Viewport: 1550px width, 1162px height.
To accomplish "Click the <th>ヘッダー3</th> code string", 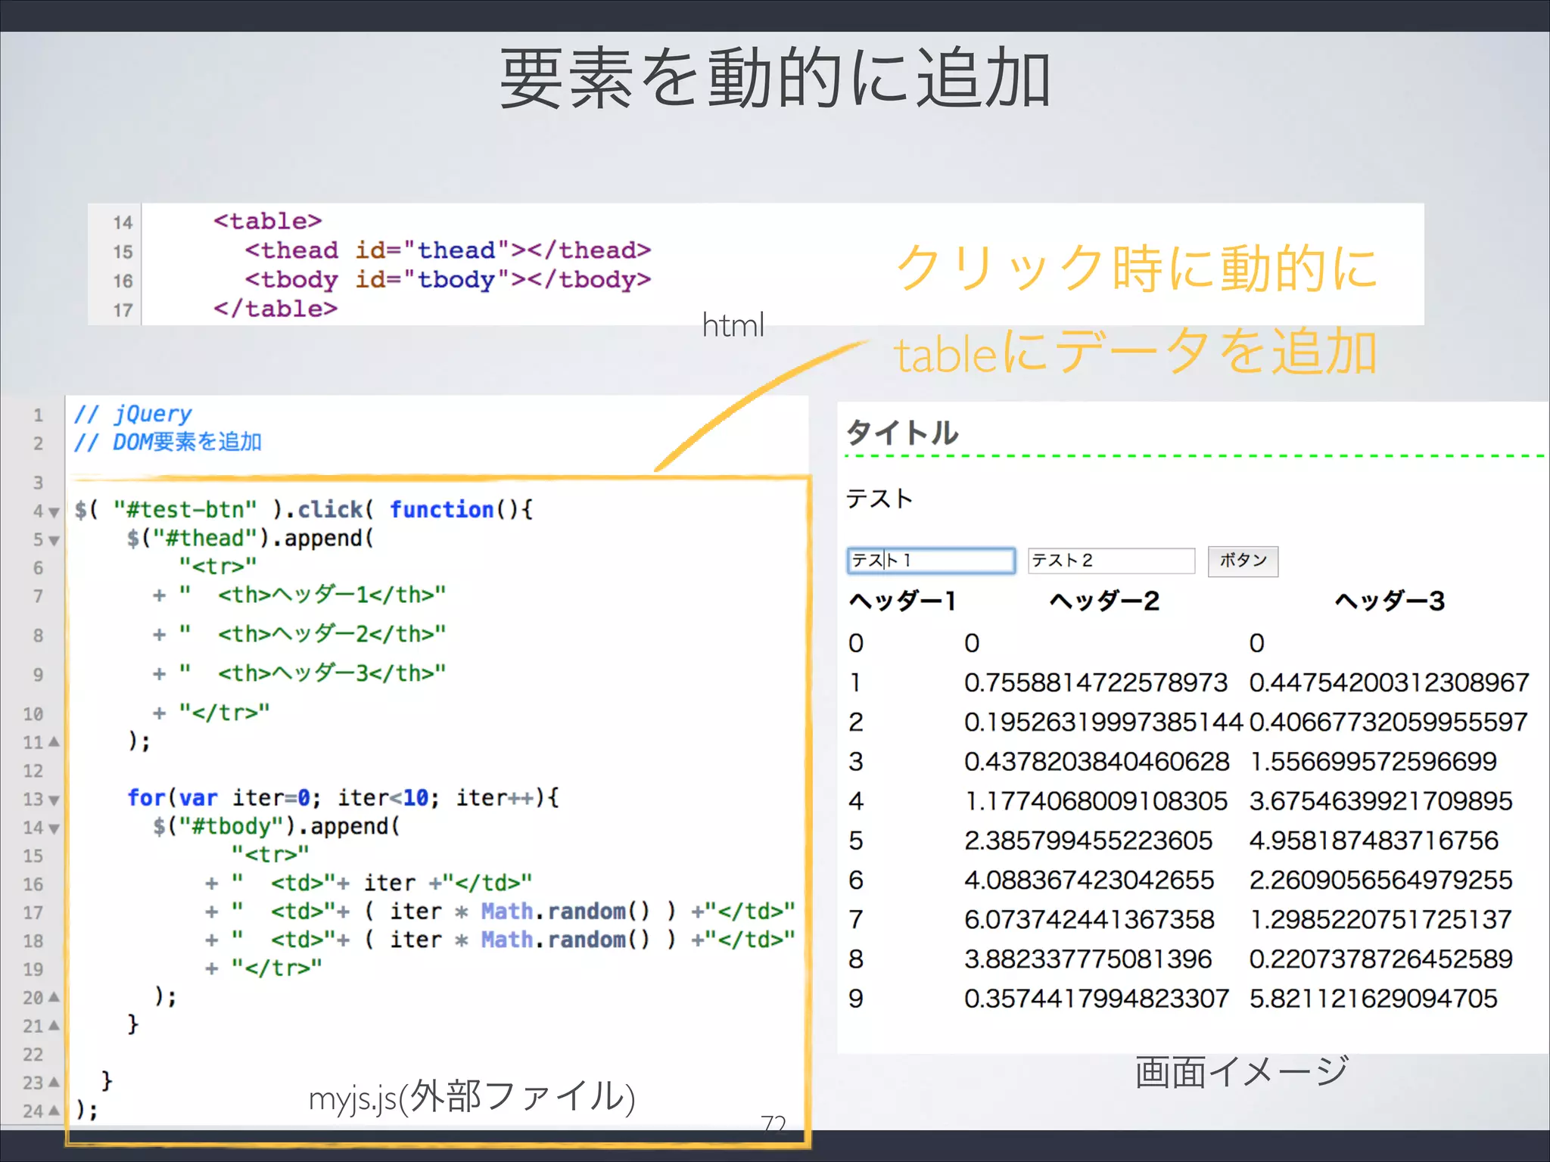I will click(332, 673).
